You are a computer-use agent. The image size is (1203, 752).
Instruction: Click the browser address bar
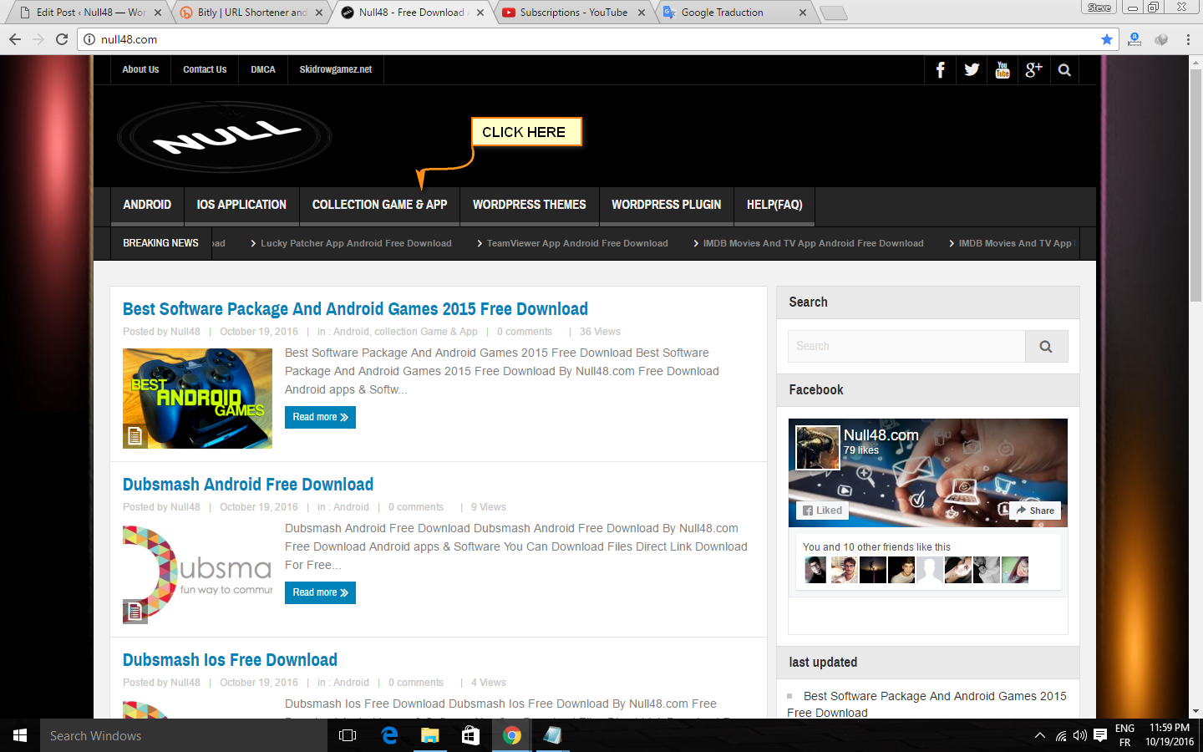pyautogui.click(x=597, y=39)
